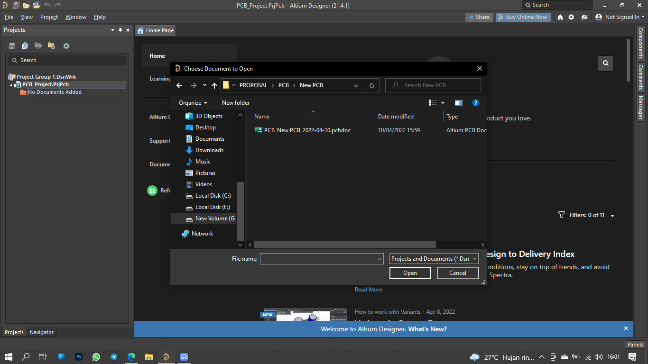Image resolution: width=648 pixels, height=364 pixels.
Task: Open the Not Signed In account dropdown
Action: click(x=620, y=17)
